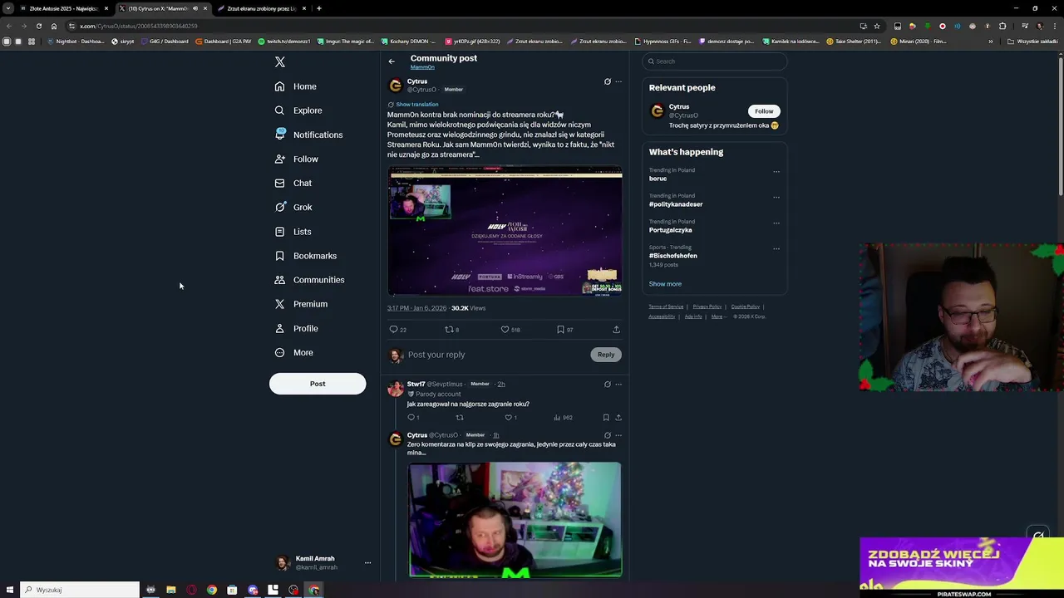Open the Nightbot Dashboard bookmark

coord(76,41)
